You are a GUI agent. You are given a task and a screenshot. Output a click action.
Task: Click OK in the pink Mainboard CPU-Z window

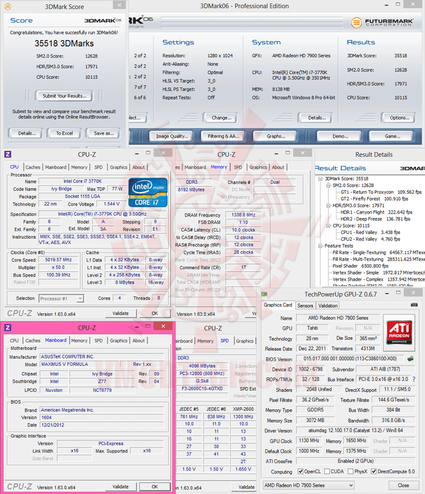155,486
